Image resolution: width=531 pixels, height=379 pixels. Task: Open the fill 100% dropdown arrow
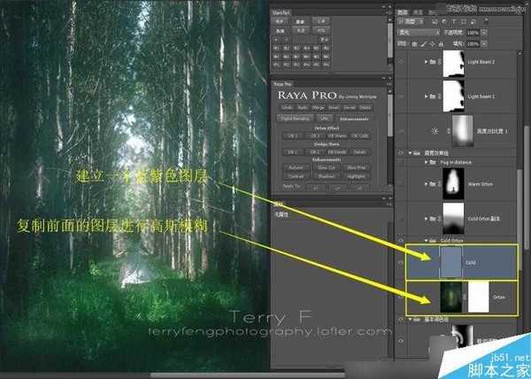coord(484,44)
